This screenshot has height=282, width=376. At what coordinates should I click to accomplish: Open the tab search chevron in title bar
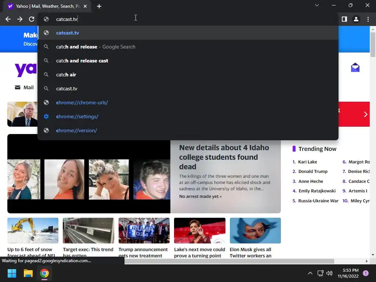pos(317,5)
